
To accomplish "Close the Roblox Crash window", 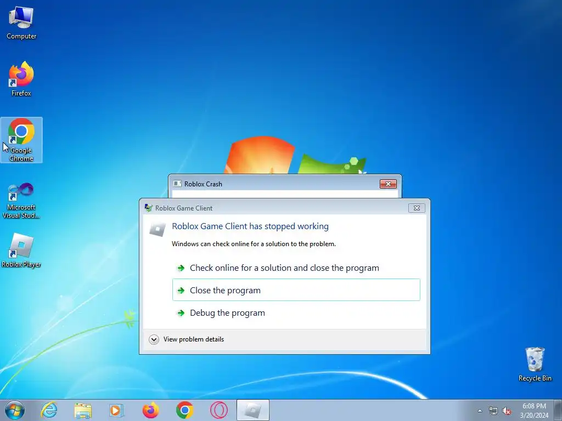I will point(388,184).
